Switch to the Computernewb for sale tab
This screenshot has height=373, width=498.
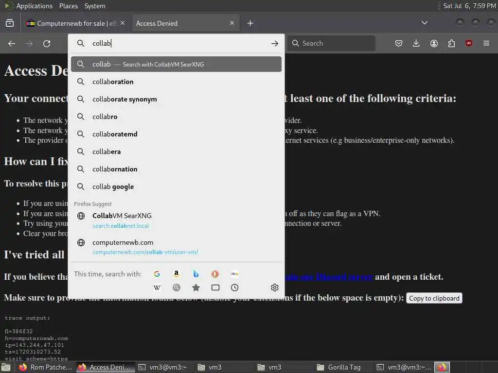pyautogui.click(x=75, y=23)
